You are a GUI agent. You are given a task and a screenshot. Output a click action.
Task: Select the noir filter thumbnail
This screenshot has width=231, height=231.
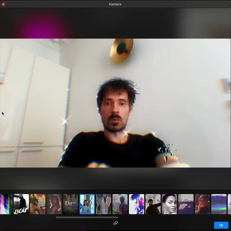tap(21, 204)
